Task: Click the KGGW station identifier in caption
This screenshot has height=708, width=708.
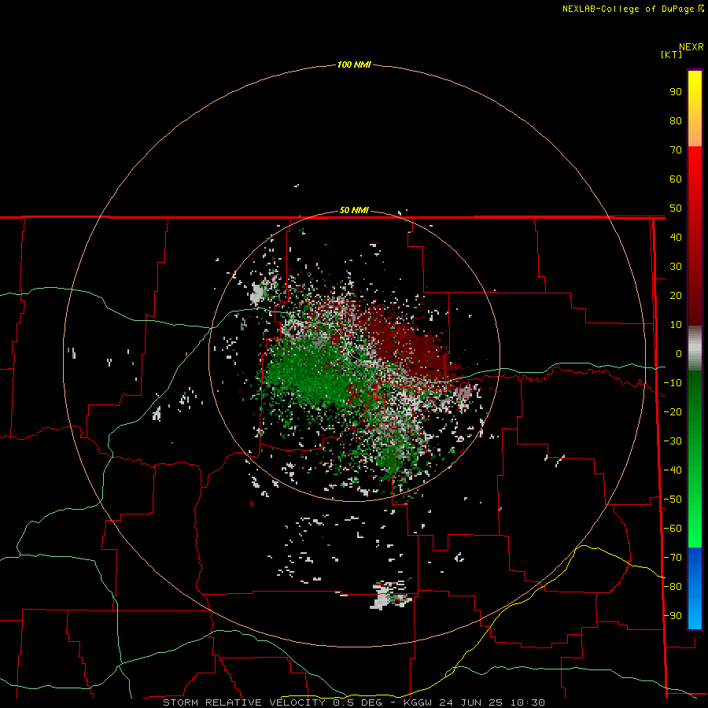Action: click(x=419, y=702)
